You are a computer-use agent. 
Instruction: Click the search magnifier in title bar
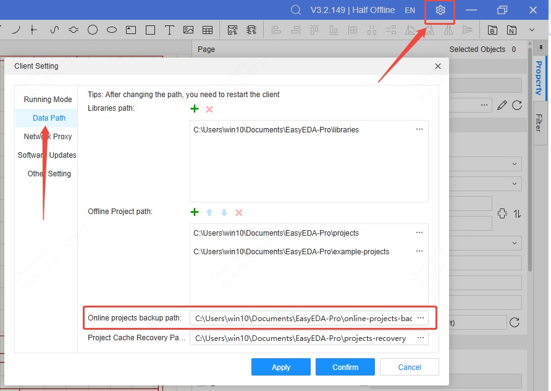point(296,10)
